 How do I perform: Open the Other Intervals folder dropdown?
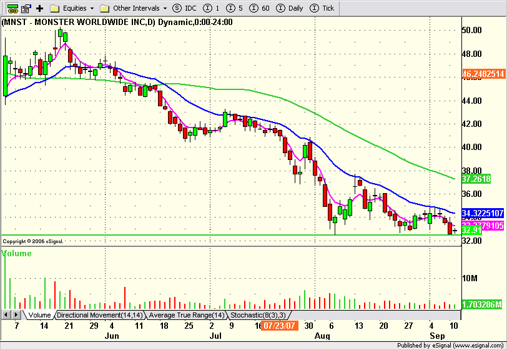point(165,8)
